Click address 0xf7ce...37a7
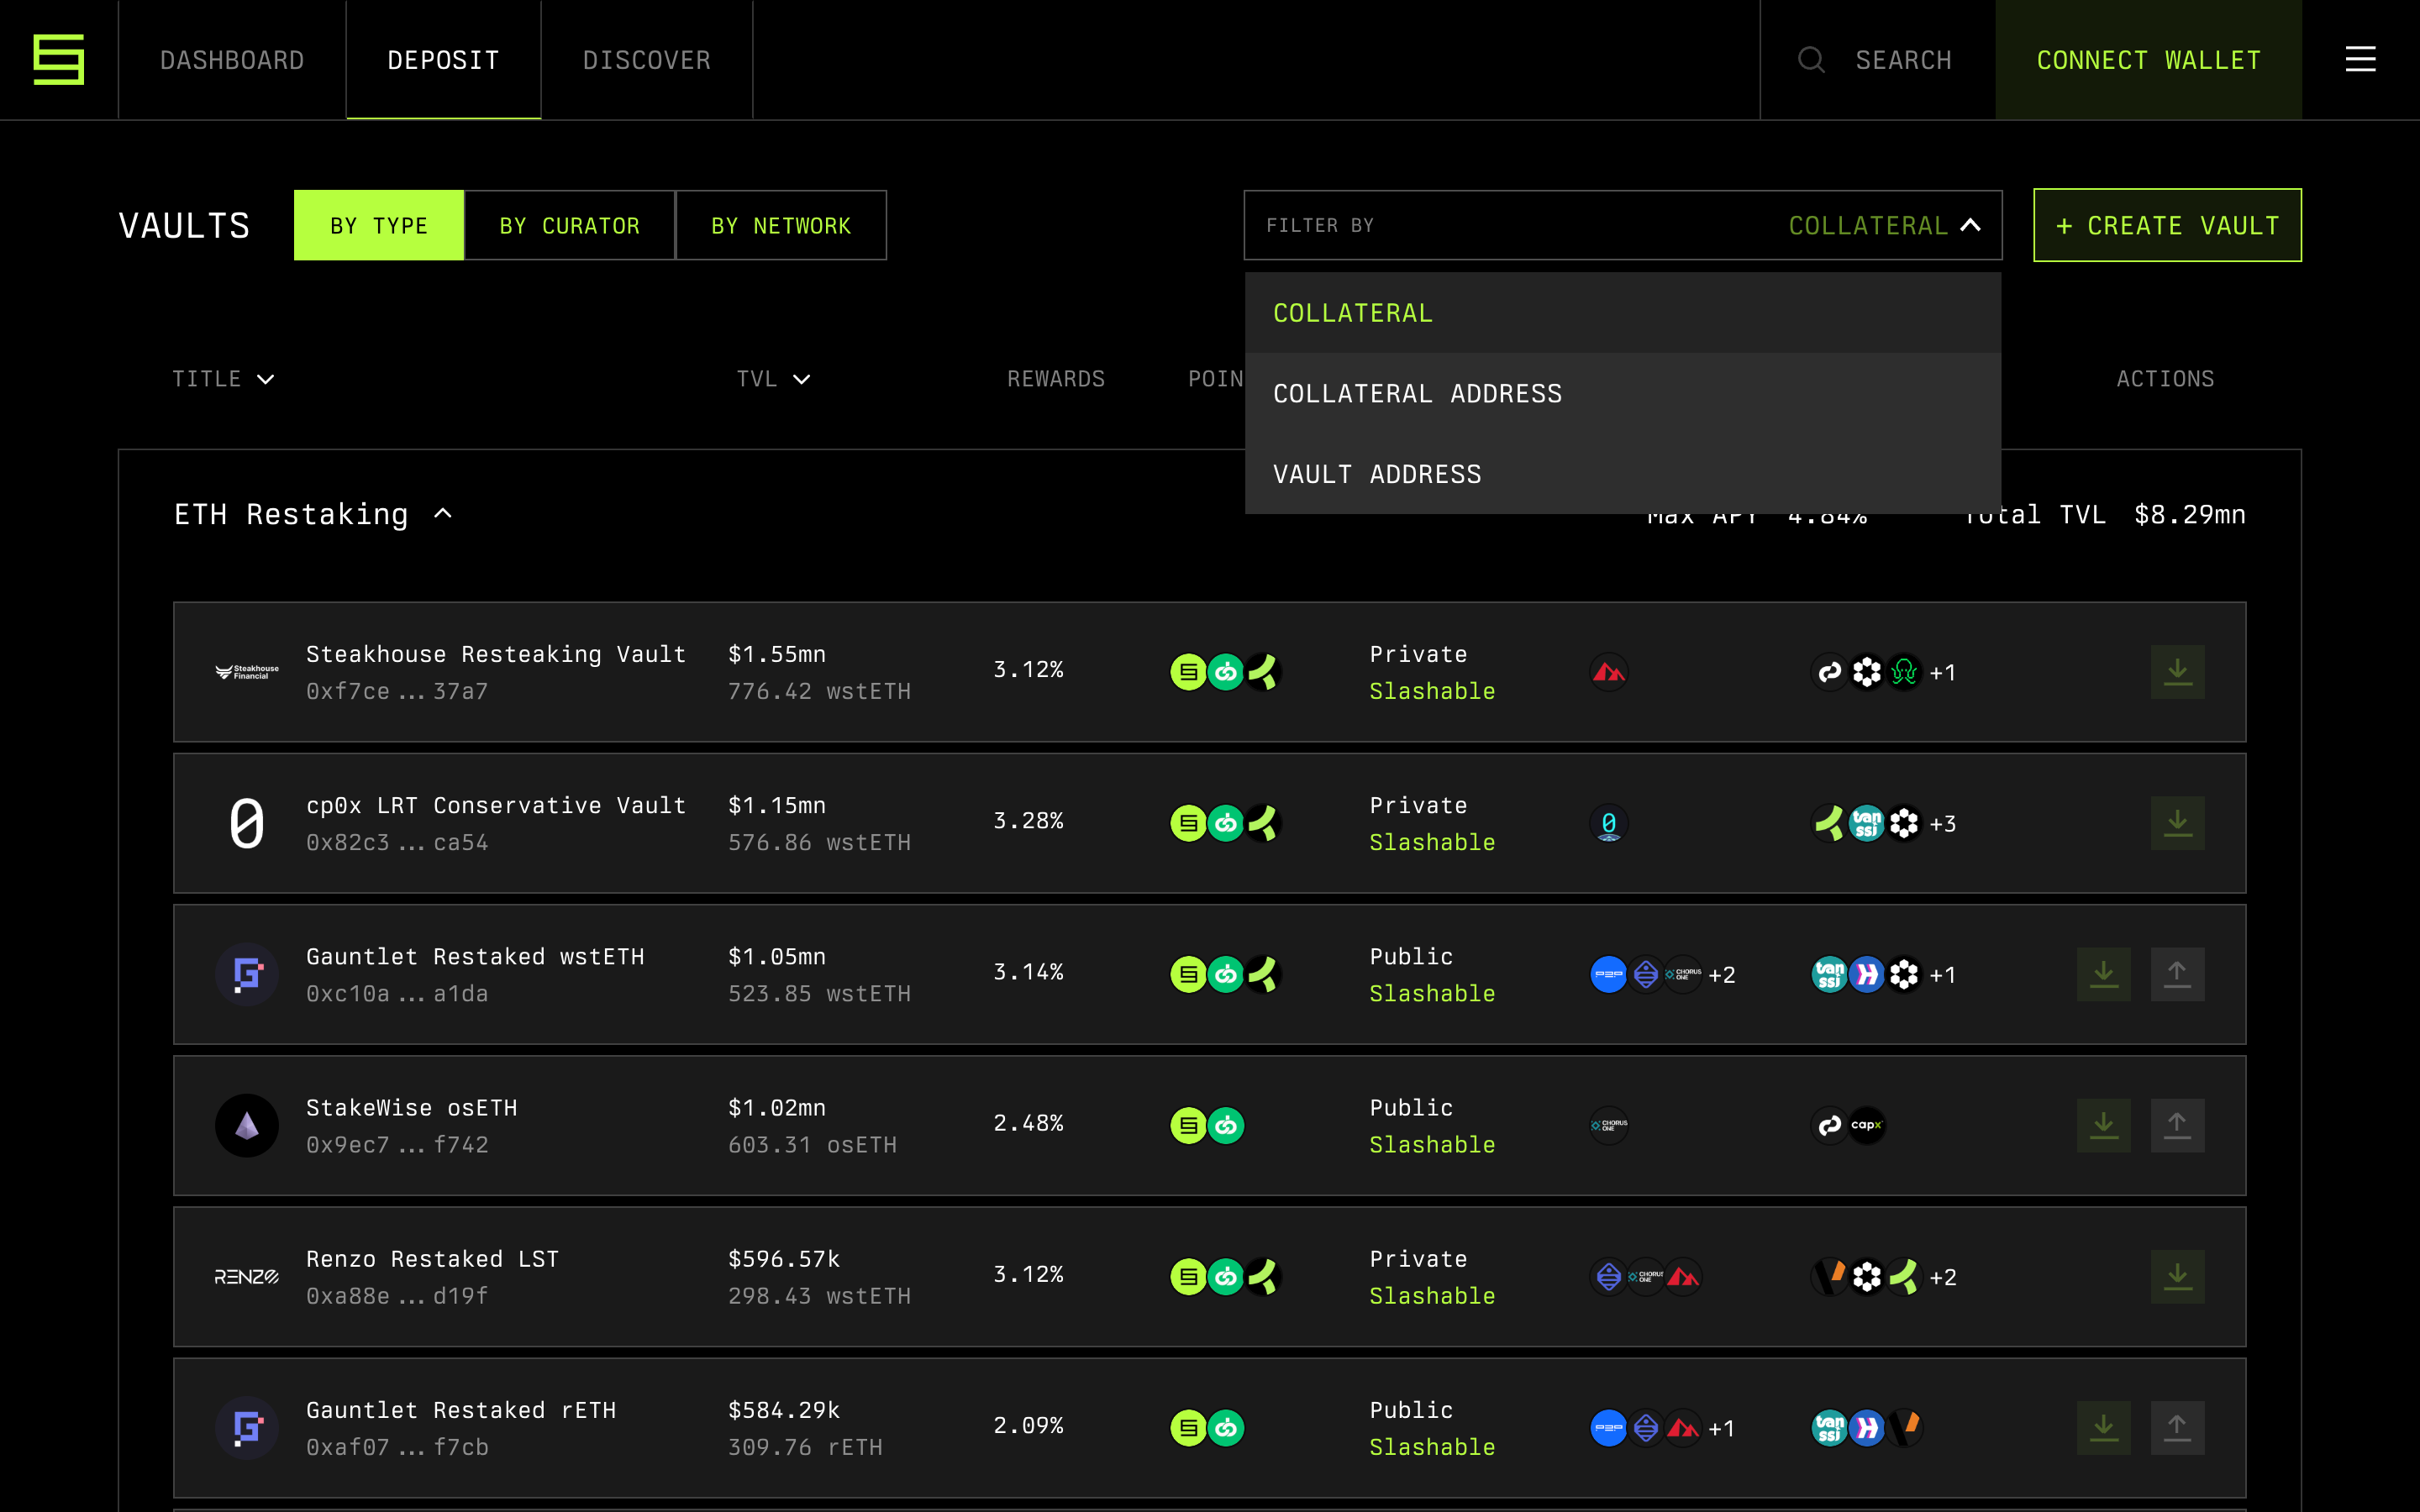This screenshot has height=1512, width=2420. coord(397,691)
